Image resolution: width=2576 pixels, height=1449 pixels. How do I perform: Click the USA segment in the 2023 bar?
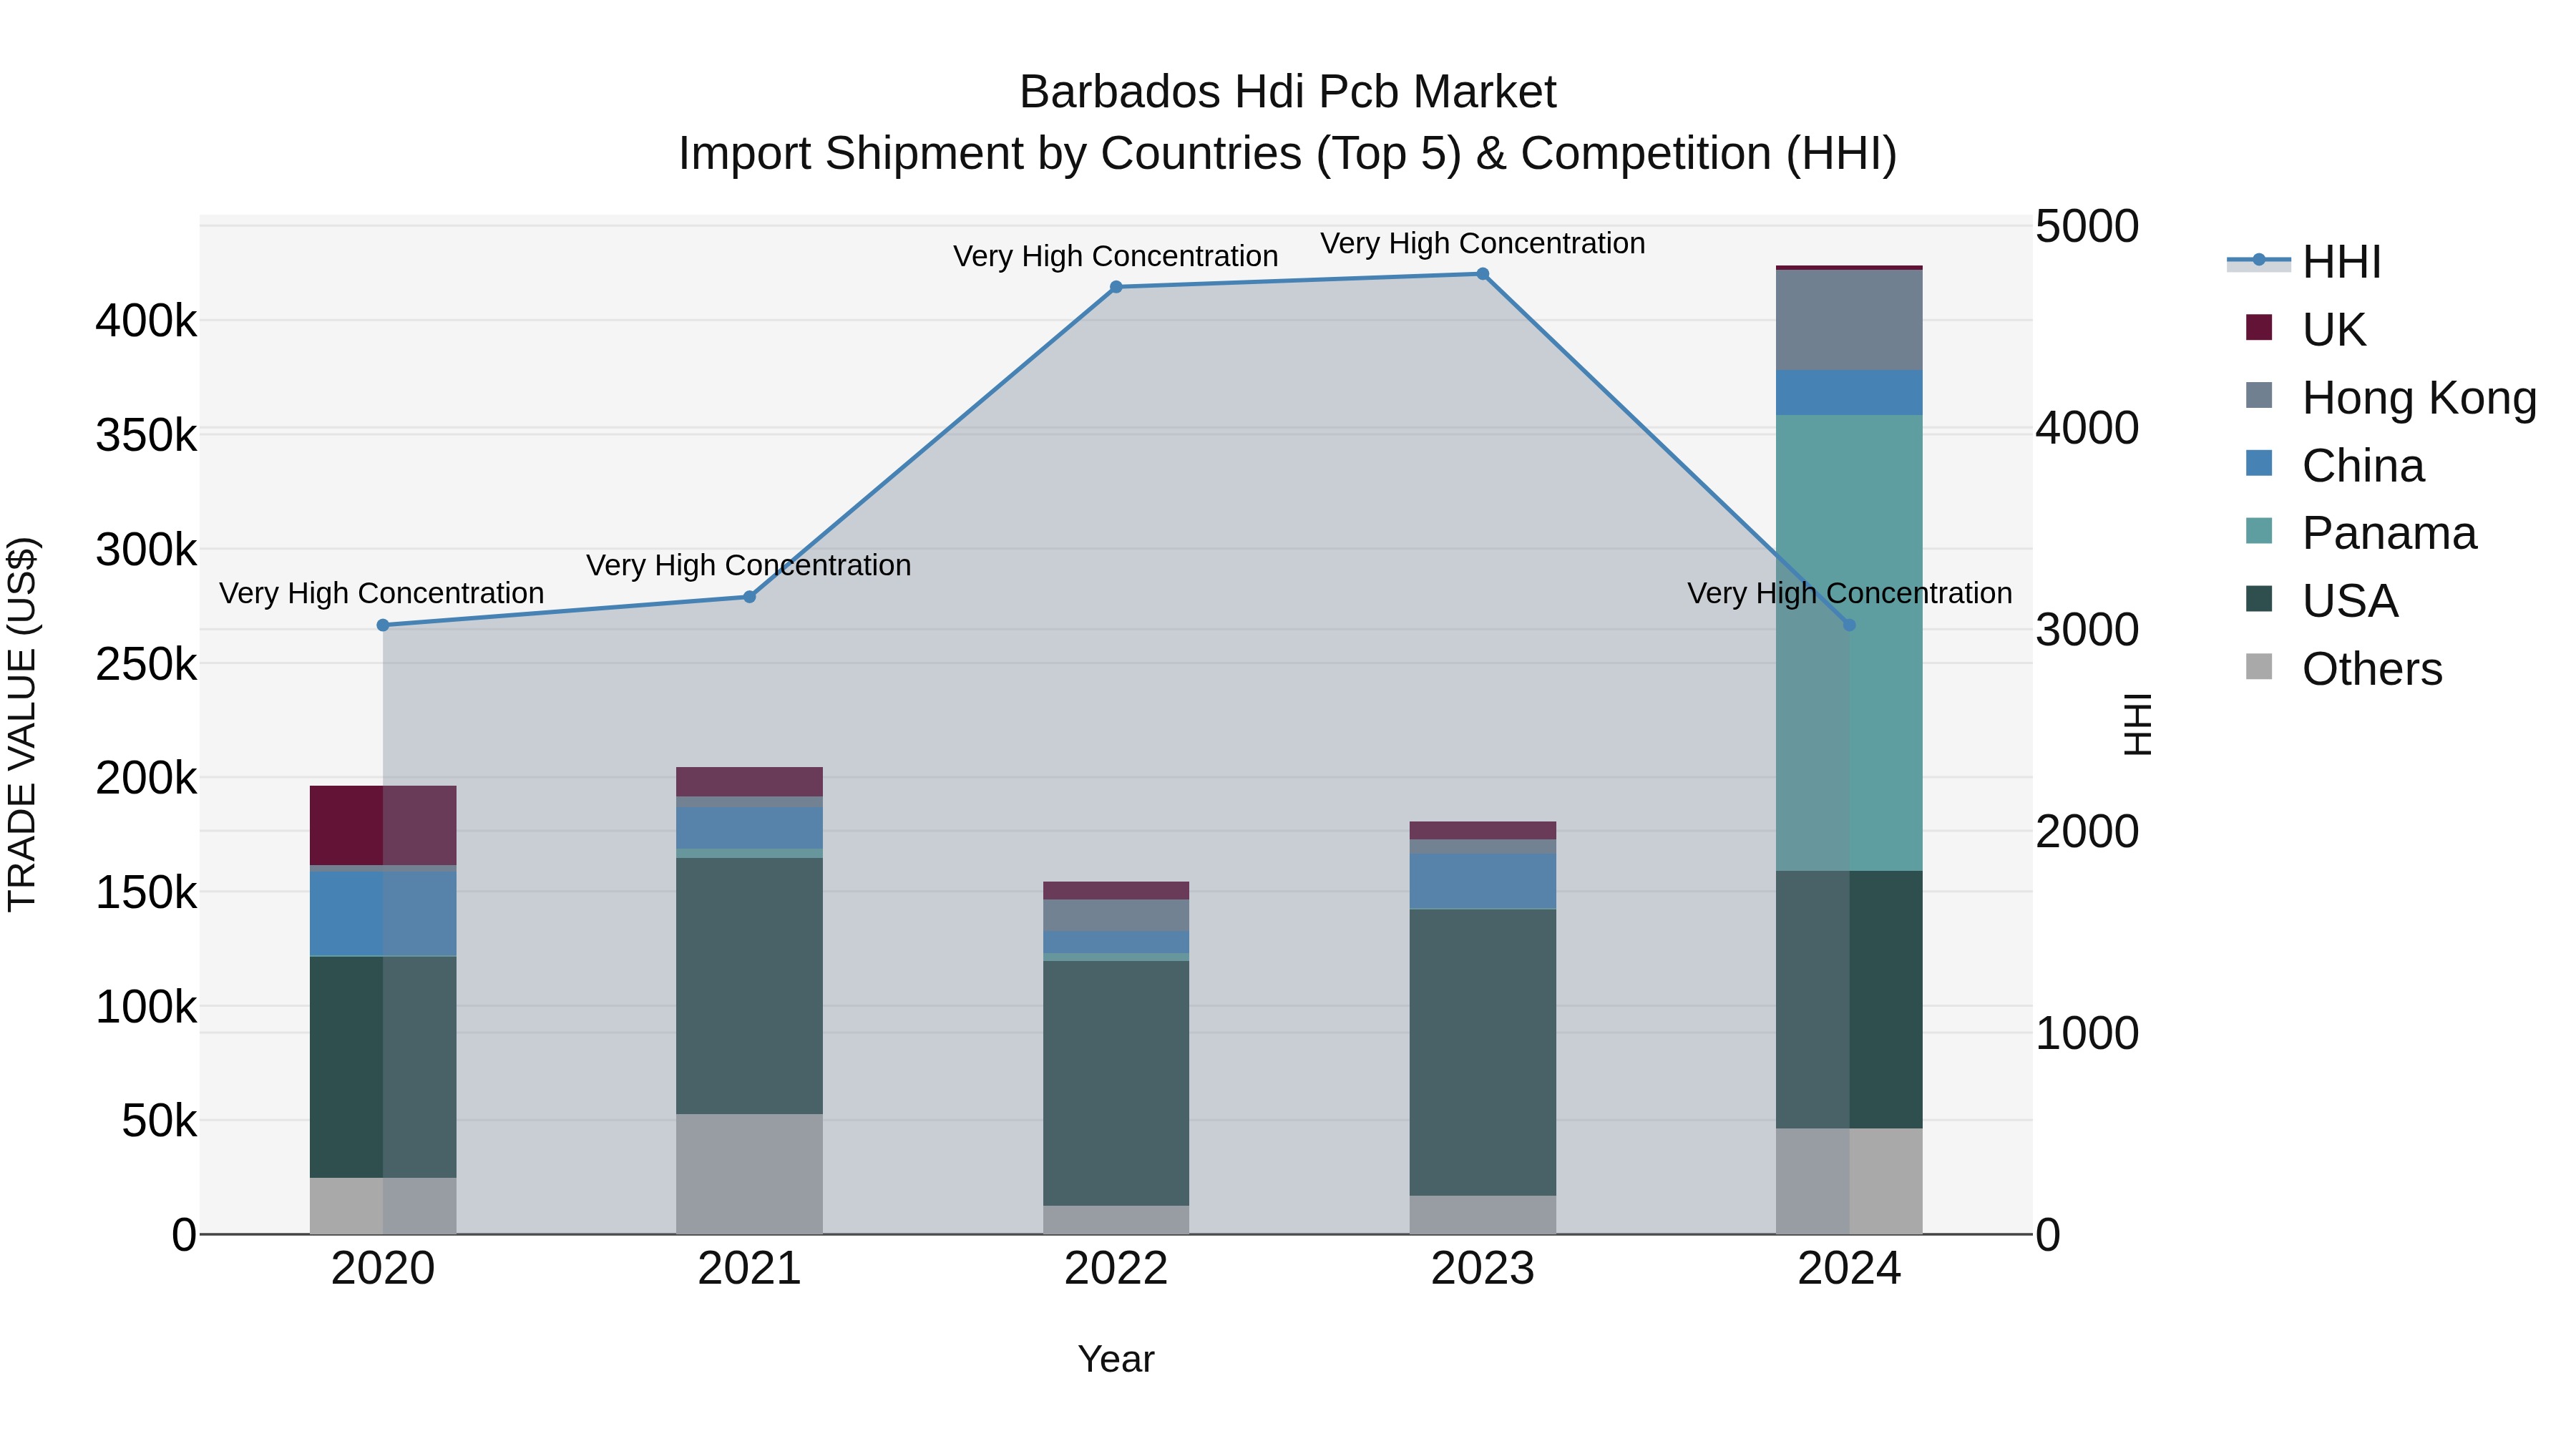click(1483, 1052)
